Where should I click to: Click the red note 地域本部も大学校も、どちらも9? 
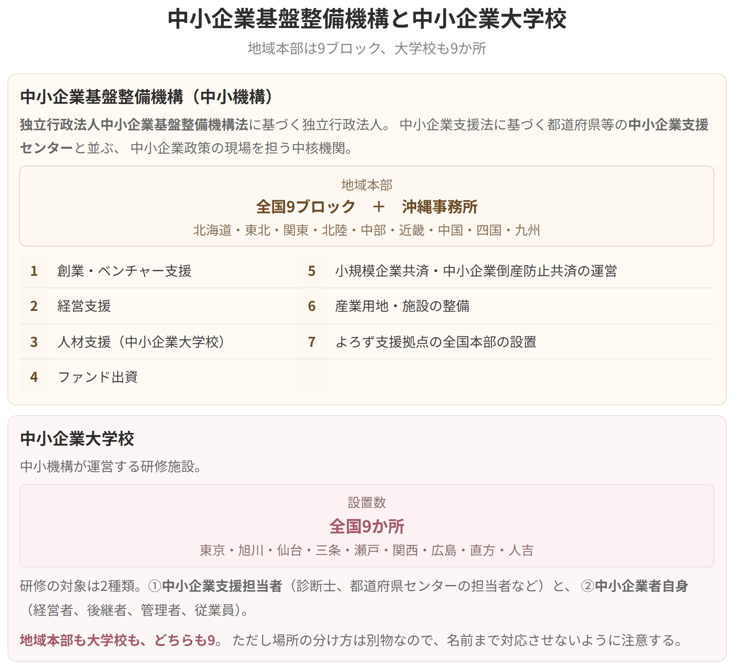click(117, 640)
